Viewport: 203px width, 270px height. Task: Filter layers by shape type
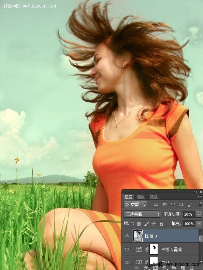(181, 204)
